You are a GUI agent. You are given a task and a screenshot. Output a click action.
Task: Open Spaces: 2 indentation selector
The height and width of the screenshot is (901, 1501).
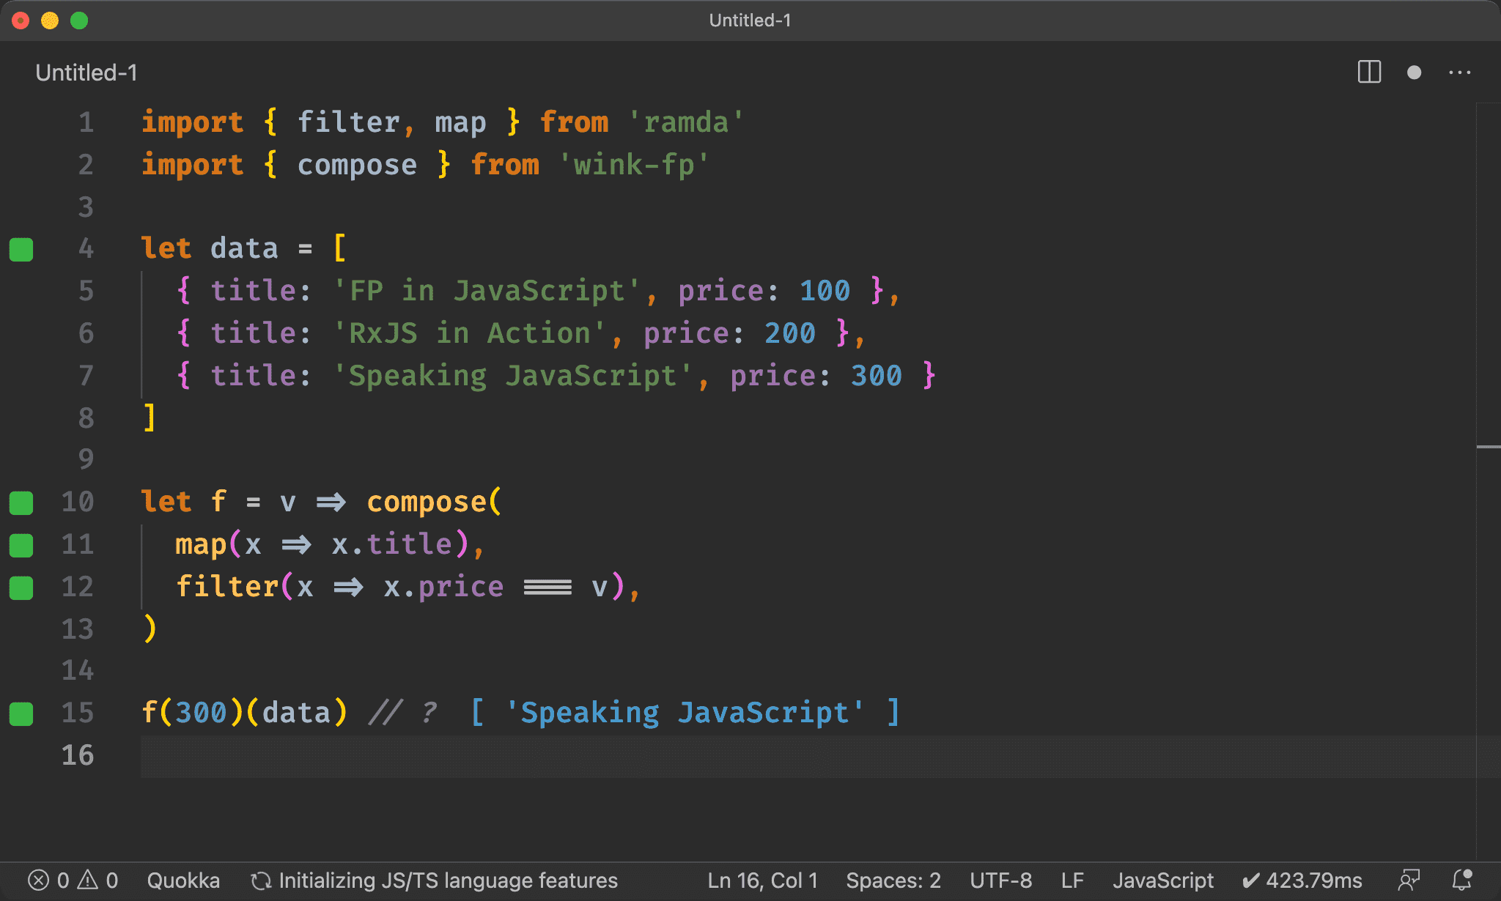tap(893, 880)
